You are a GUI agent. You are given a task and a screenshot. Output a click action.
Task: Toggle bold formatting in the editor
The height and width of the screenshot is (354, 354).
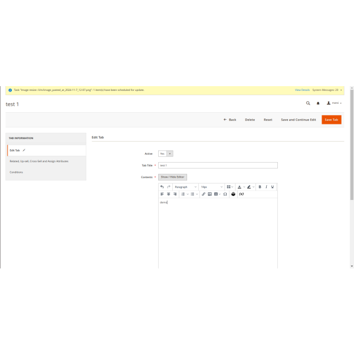pos(260,187)
